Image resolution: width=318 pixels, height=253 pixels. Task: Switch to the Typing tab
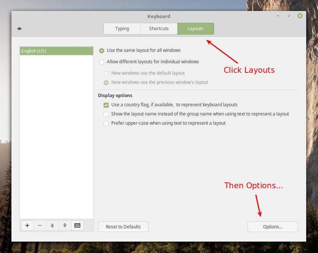(x=122, y=29)
